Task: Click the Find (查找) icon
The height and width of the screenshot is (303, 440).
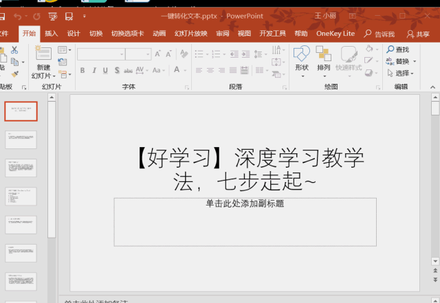Action: click(x=390, y=49)
